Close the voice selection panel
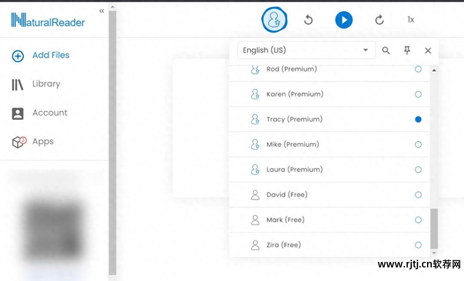464x281 pixels. 428,51
